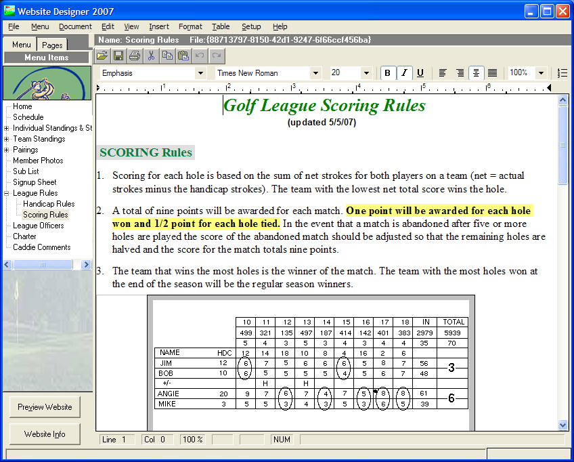574x462 pixels.
Task: Click the Website Designer app icon in title bar
Action: click(9, 11)
